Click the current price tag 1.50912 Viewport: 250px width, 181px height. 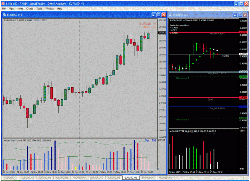pyautogui.click(x=162, y=33)
